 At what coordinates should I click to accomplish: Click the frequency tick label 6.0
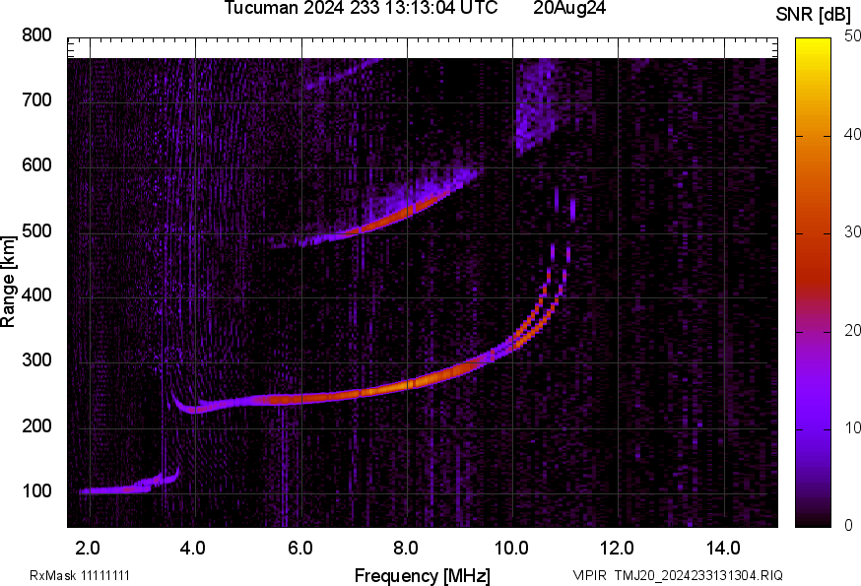point(299,548)
